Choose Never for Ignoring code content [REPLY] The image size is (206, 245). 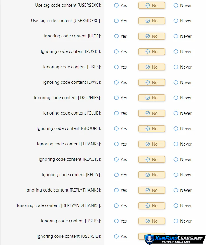(x=176, y=175)
